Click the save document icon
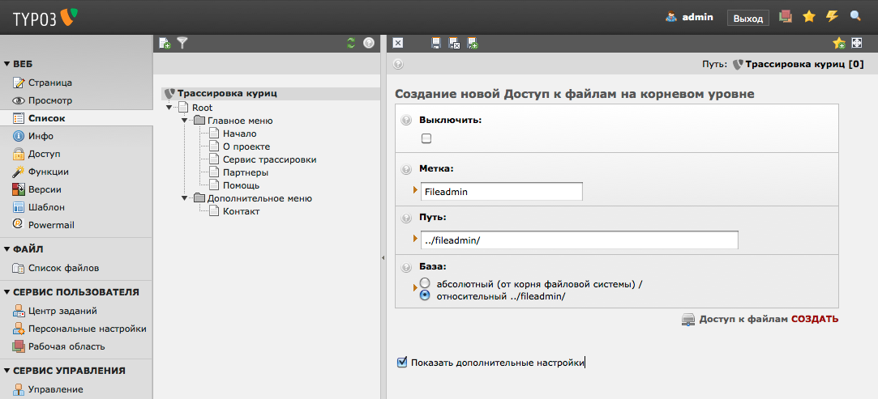 [x=436, y=43]
